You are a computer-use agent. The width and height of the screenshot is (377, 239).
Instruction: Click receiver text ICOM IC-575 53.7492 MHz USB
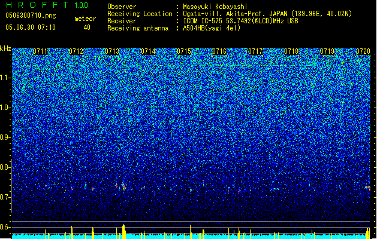point(241,21)
